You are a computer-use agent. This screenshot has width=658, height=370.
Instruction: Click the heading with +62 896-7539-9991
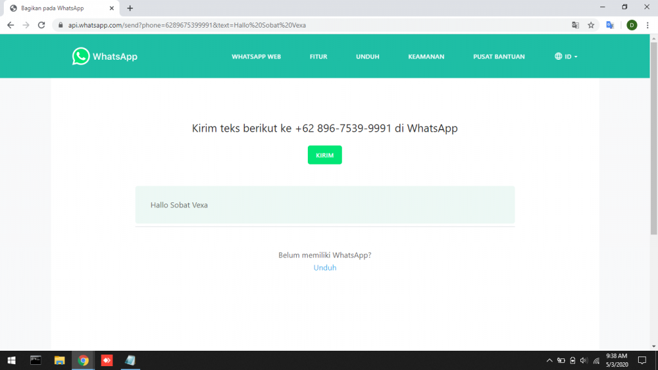pos(325,128)
